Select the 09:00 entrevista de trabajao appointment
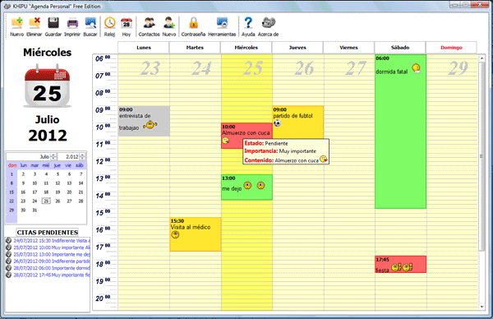 tap(144, 121)
